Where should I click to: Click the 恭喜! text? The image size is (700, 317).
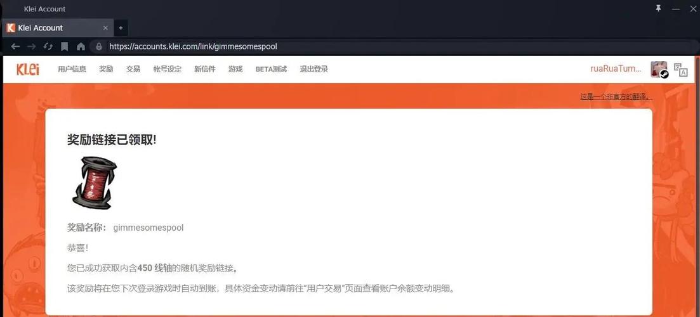coord(77,248)
